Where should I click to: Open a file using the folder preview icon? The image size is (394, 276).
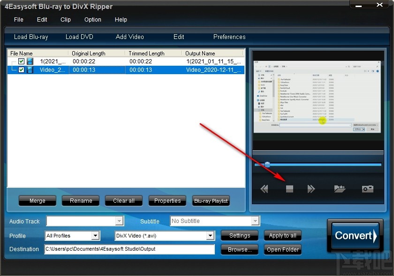[x=340, y=188]
